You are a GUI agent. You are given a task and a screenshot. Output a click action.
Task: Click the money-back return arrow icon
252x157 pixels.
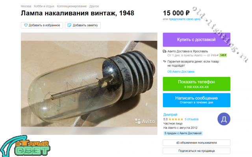(x=165, y=62)
